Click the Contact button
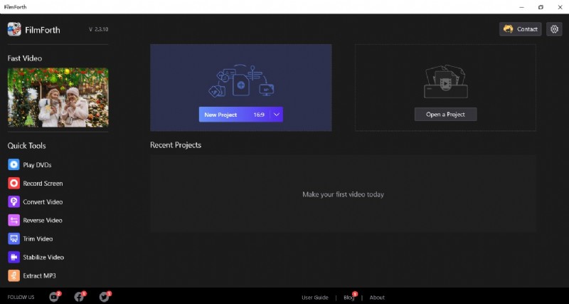Viewport: 569px width, 304px height. click(520, 29)
